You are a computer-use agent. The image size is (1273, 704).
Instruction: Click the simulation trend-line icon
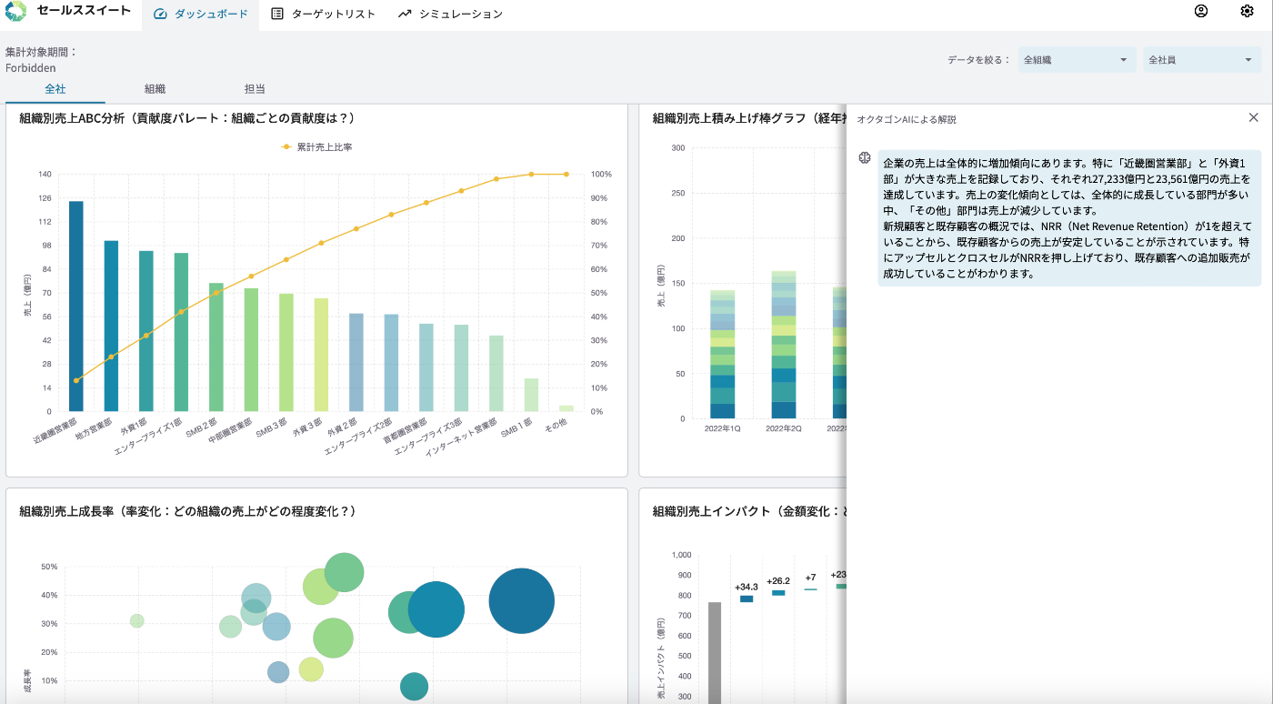pyautogui.click(x=405, y=15)
